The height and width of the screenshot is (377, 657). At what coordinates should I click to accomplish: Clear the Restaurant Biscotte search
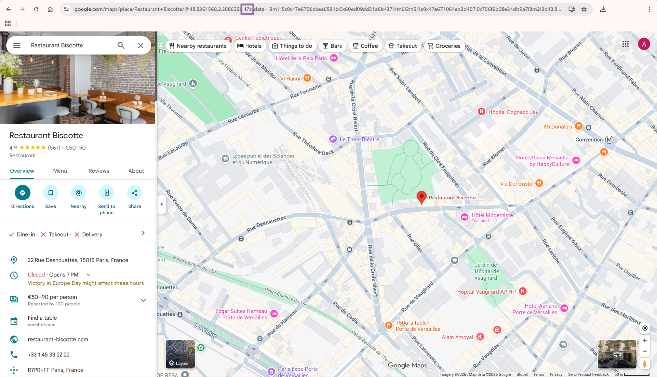[141, 45]
